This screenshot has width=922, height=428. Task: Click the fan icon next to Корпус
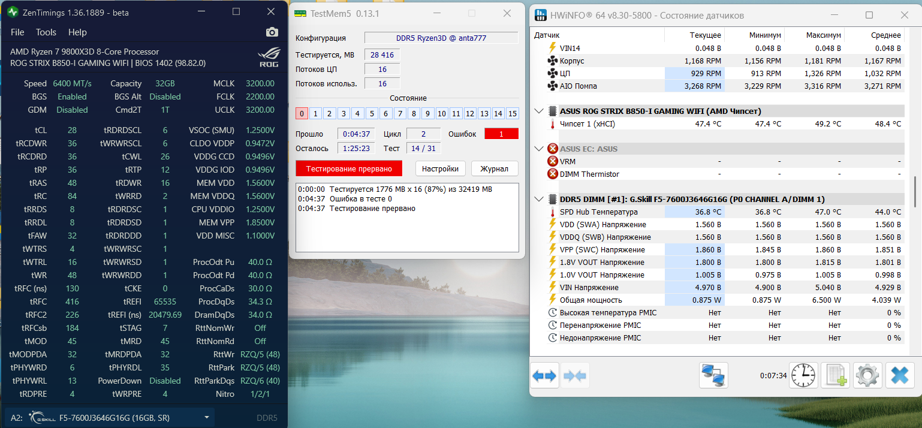point(553,61)
